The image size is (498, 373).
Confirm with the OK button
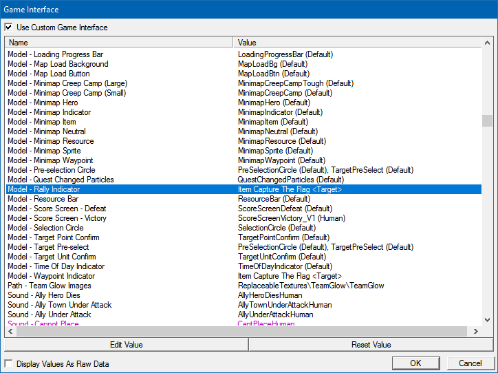click(x=415, y=363)
